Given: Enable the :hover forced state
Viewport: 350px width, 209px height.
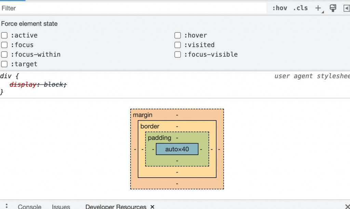Looking at the screenshot, I should click(178, 36).
